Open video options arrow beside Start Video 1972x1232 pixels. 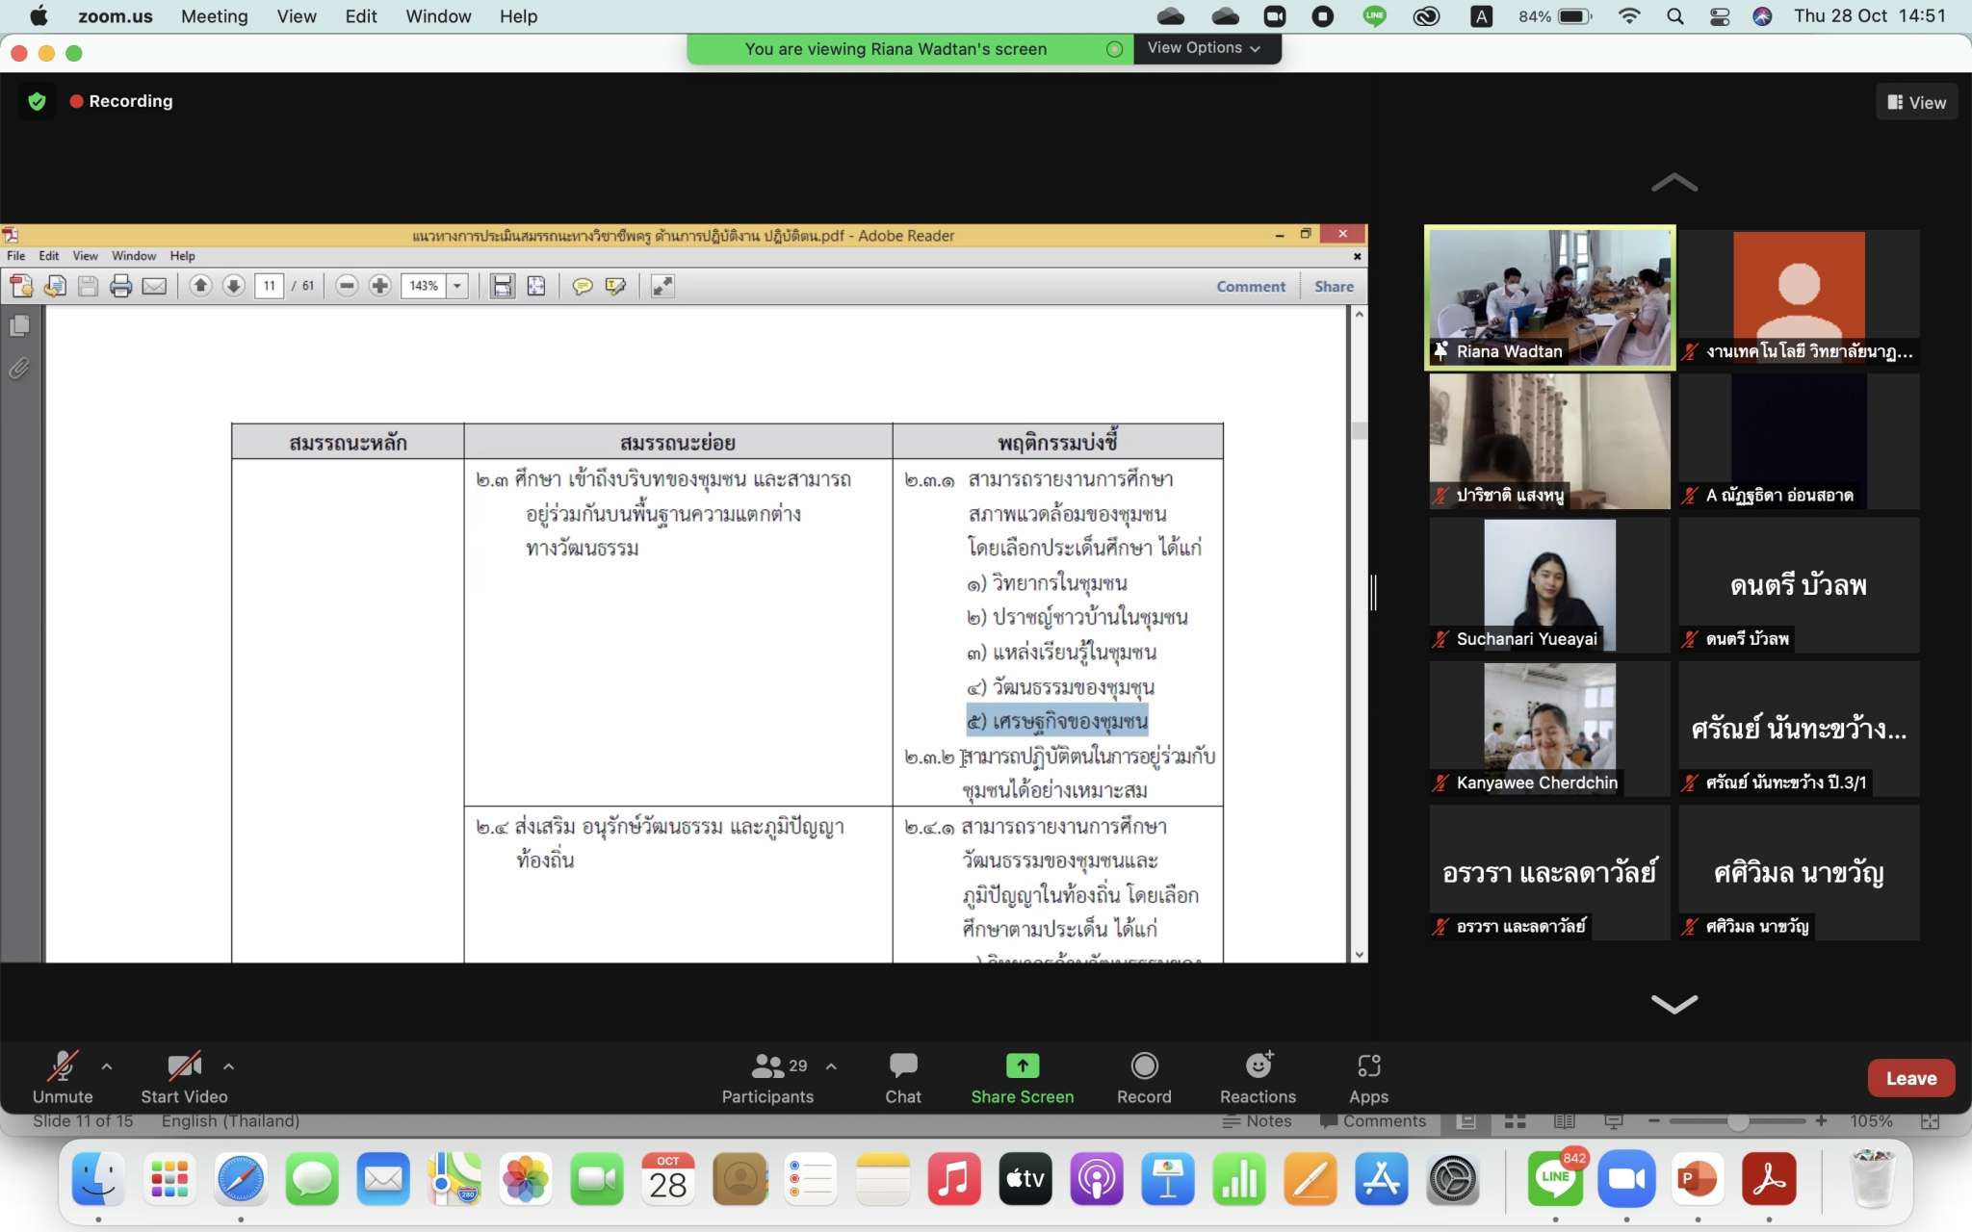[x=228, y=1066]
